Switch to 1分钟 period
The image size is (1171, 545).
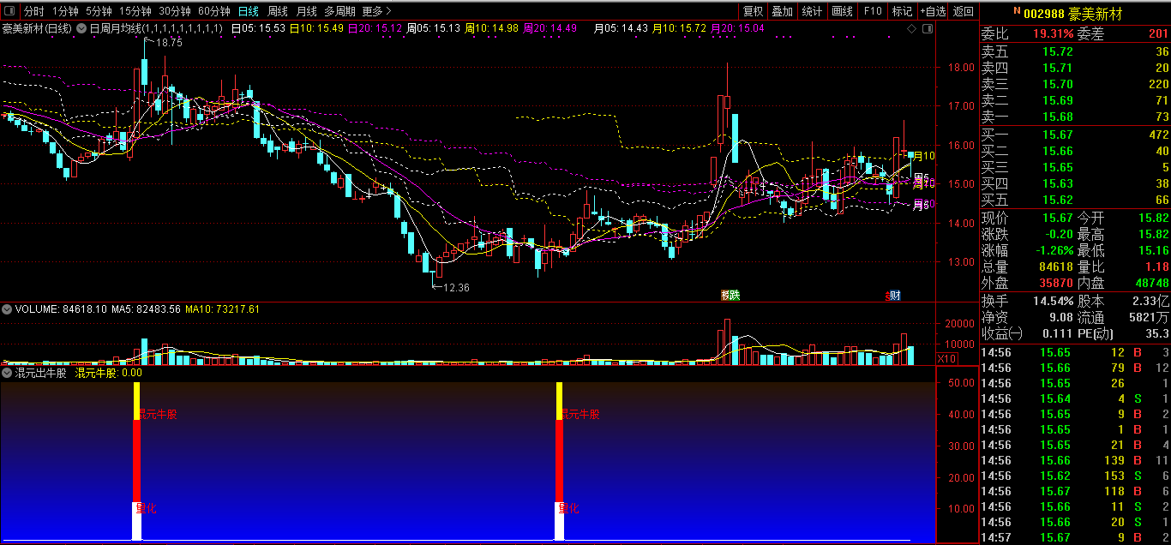pos(64,11)
